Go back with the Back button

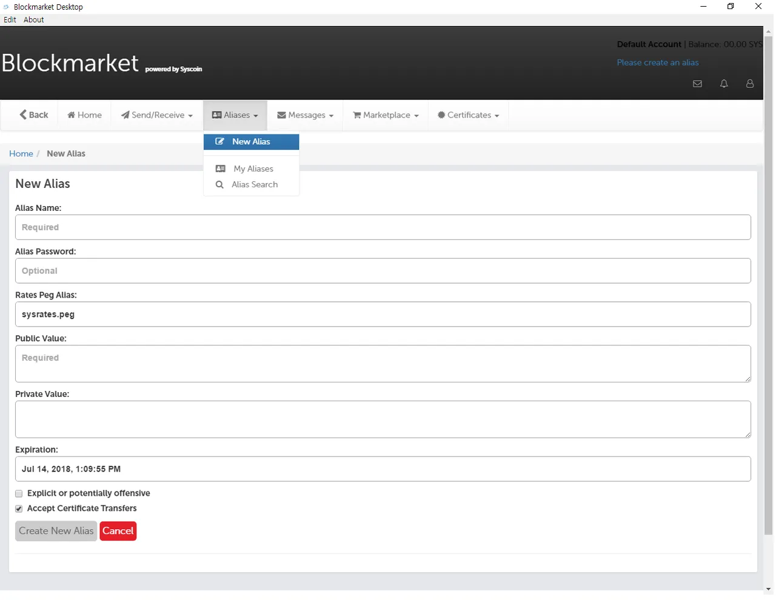(x=34, y=115)
